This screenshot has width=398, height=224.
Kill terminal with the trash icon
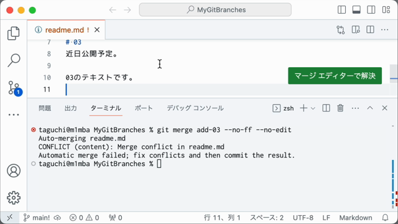coord(340,108)
